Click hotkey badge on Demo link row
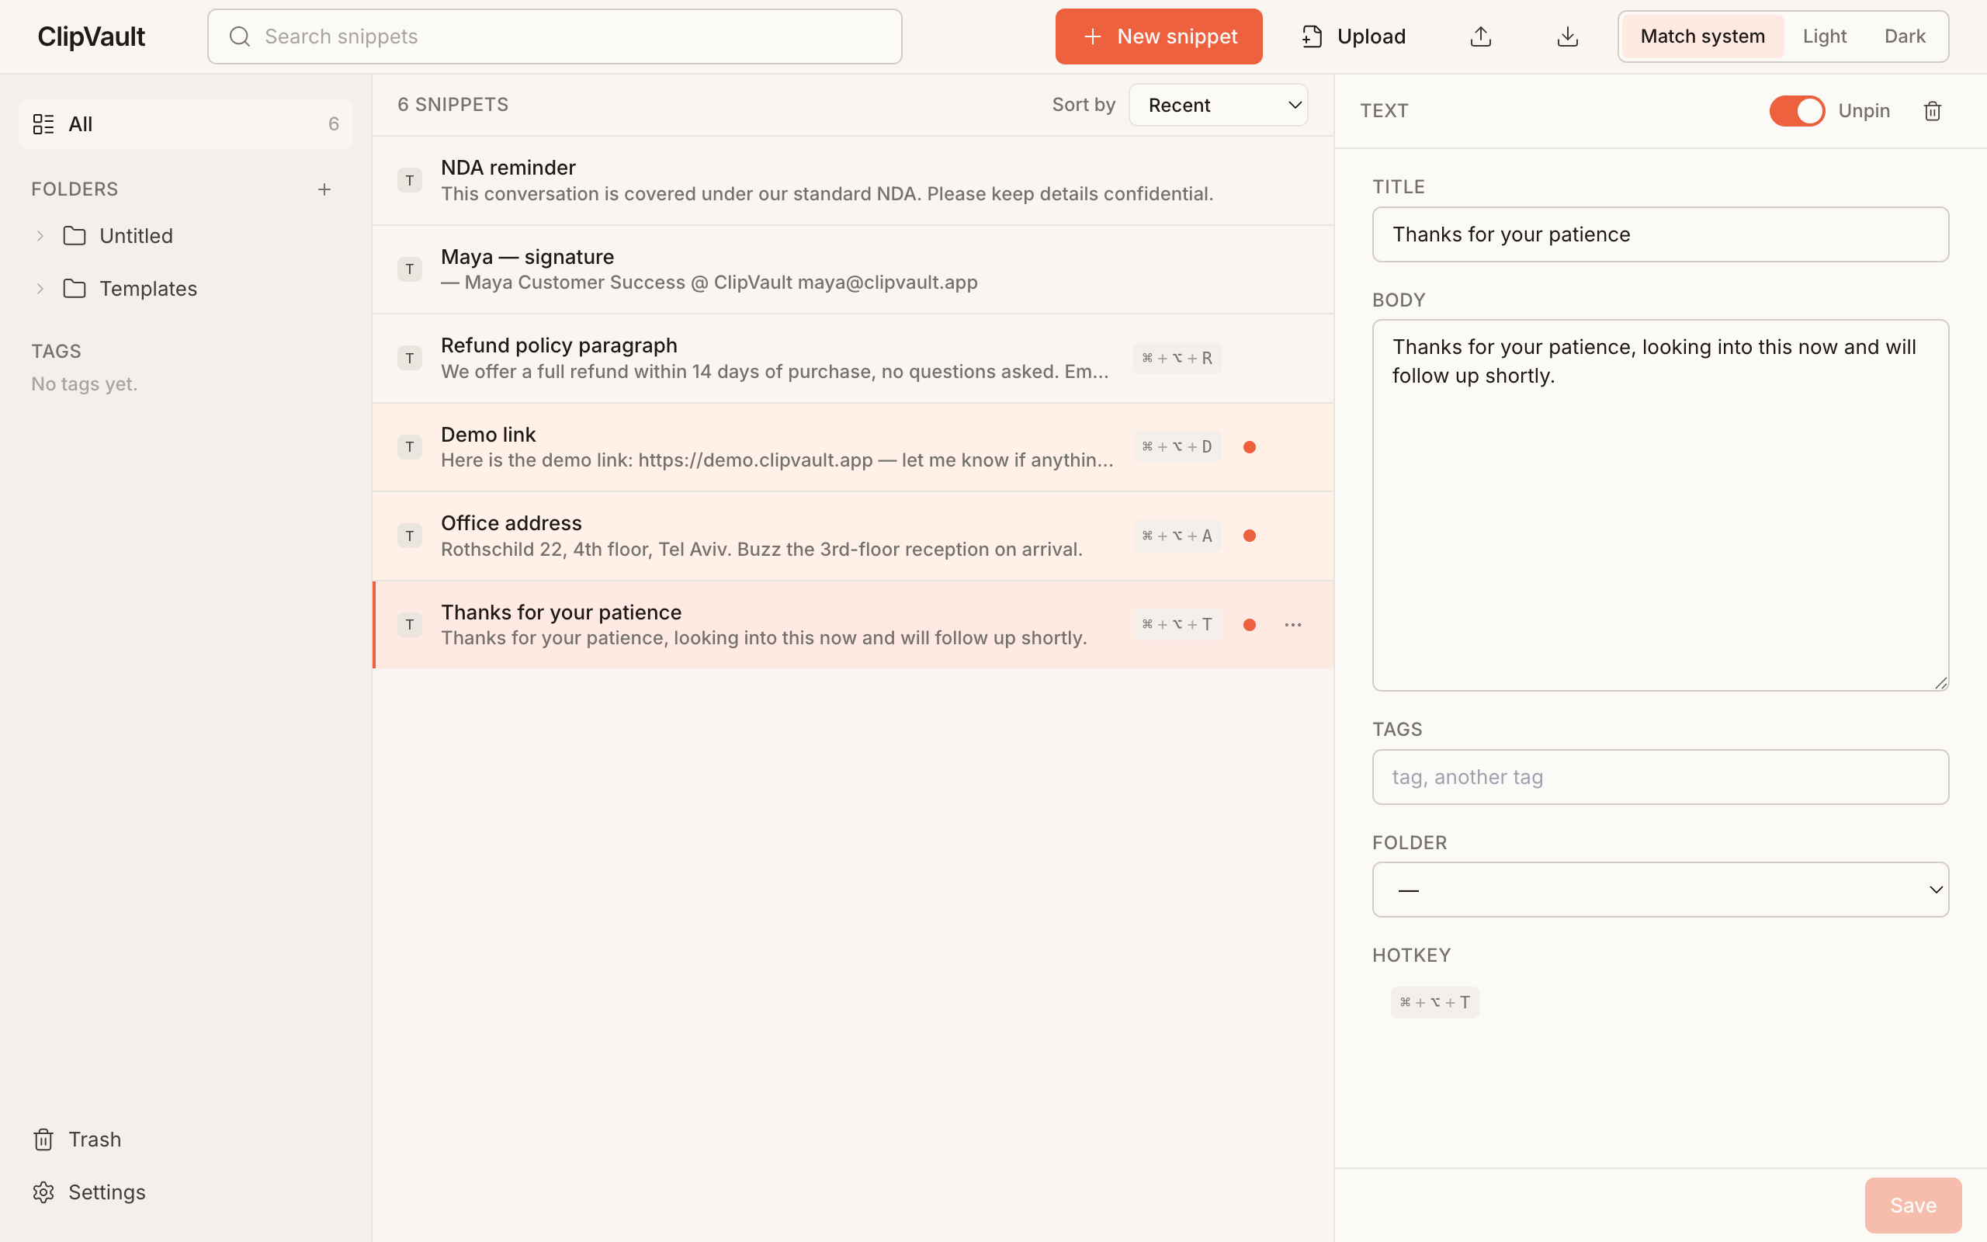The image size is (1987, 1242). [x=1177, y=447]
